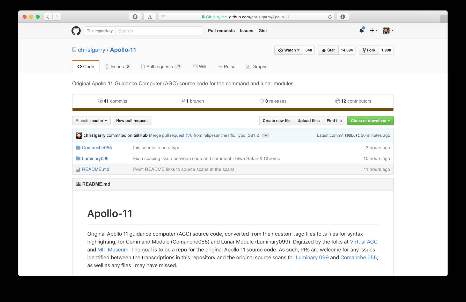This screenshot has height=302, width=466.
Task: Open Safari Reader view icon in address bar
Action: coord(163,17)
